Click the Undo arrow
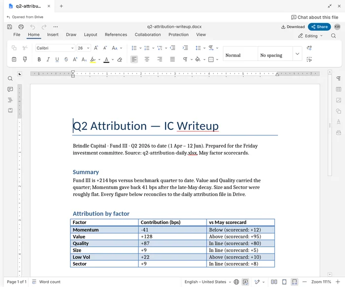This screenshot has width=345, height=287. (33, 27)
